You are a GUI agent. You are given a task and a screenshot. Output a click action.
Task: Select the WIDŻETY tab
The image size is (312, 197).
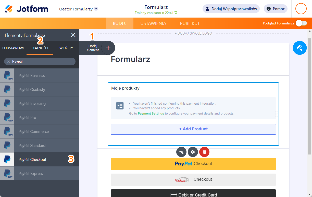pyautogui.click(x=66, y=48)
